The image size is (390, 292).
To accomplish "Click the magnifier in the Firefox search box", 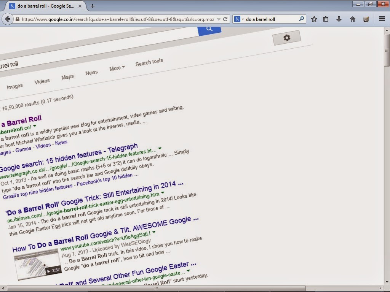I will click(301, 19).
